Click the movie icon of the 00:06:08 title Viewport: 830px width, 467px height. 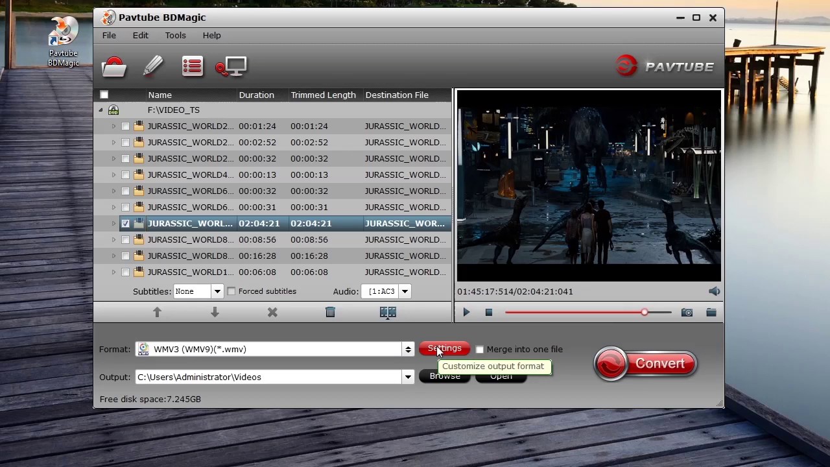[x=139, y=272]
